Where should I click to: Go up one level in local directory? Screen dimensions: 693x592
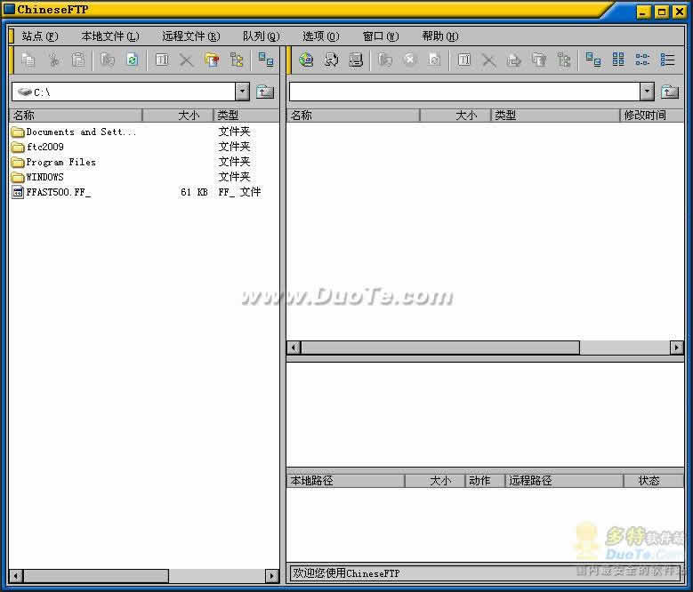(265, 92)
